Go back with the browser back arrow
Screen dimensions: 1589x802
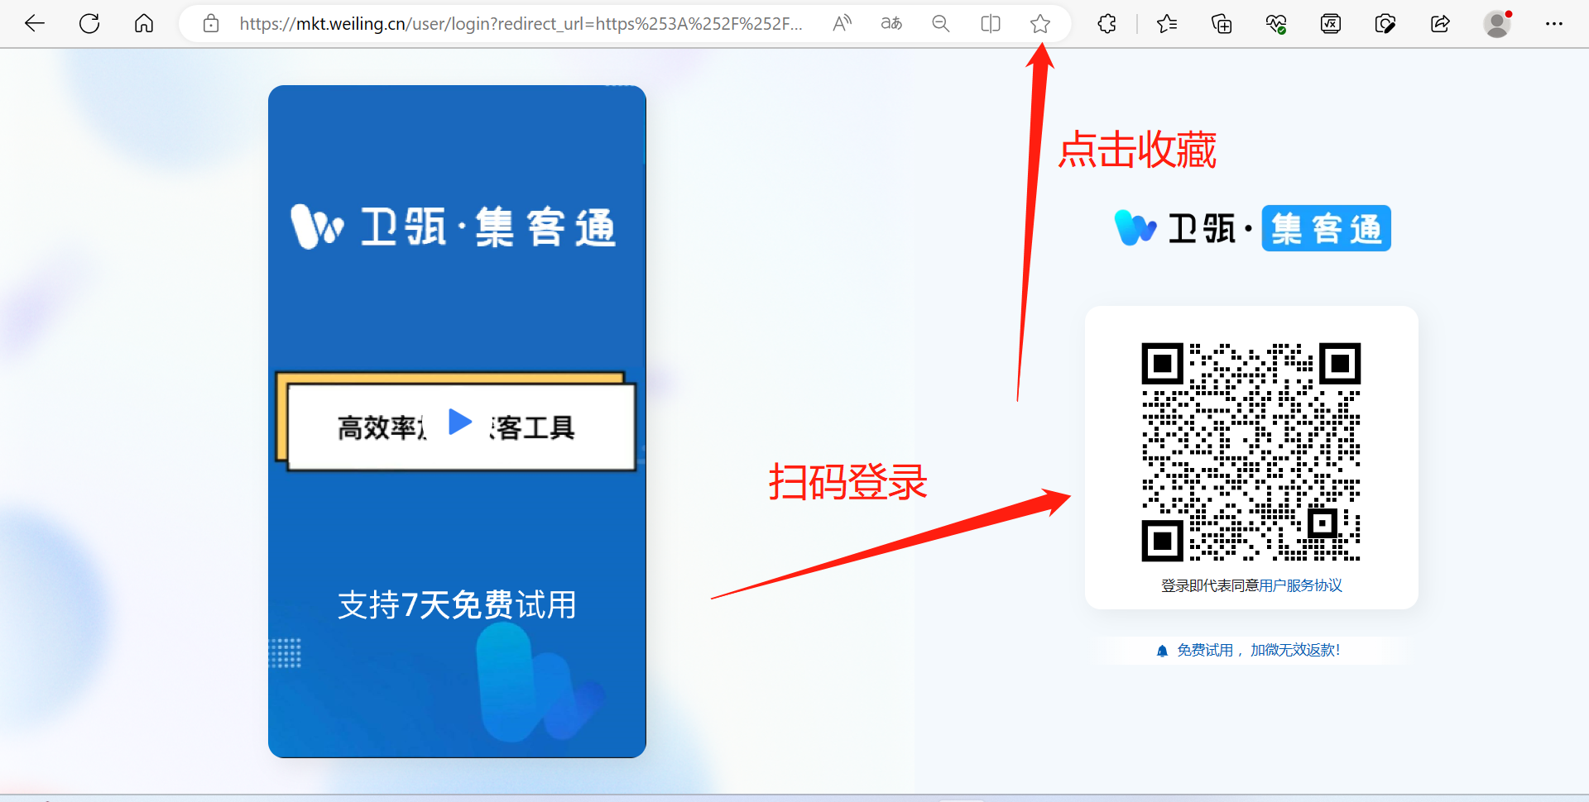point(35,23)
